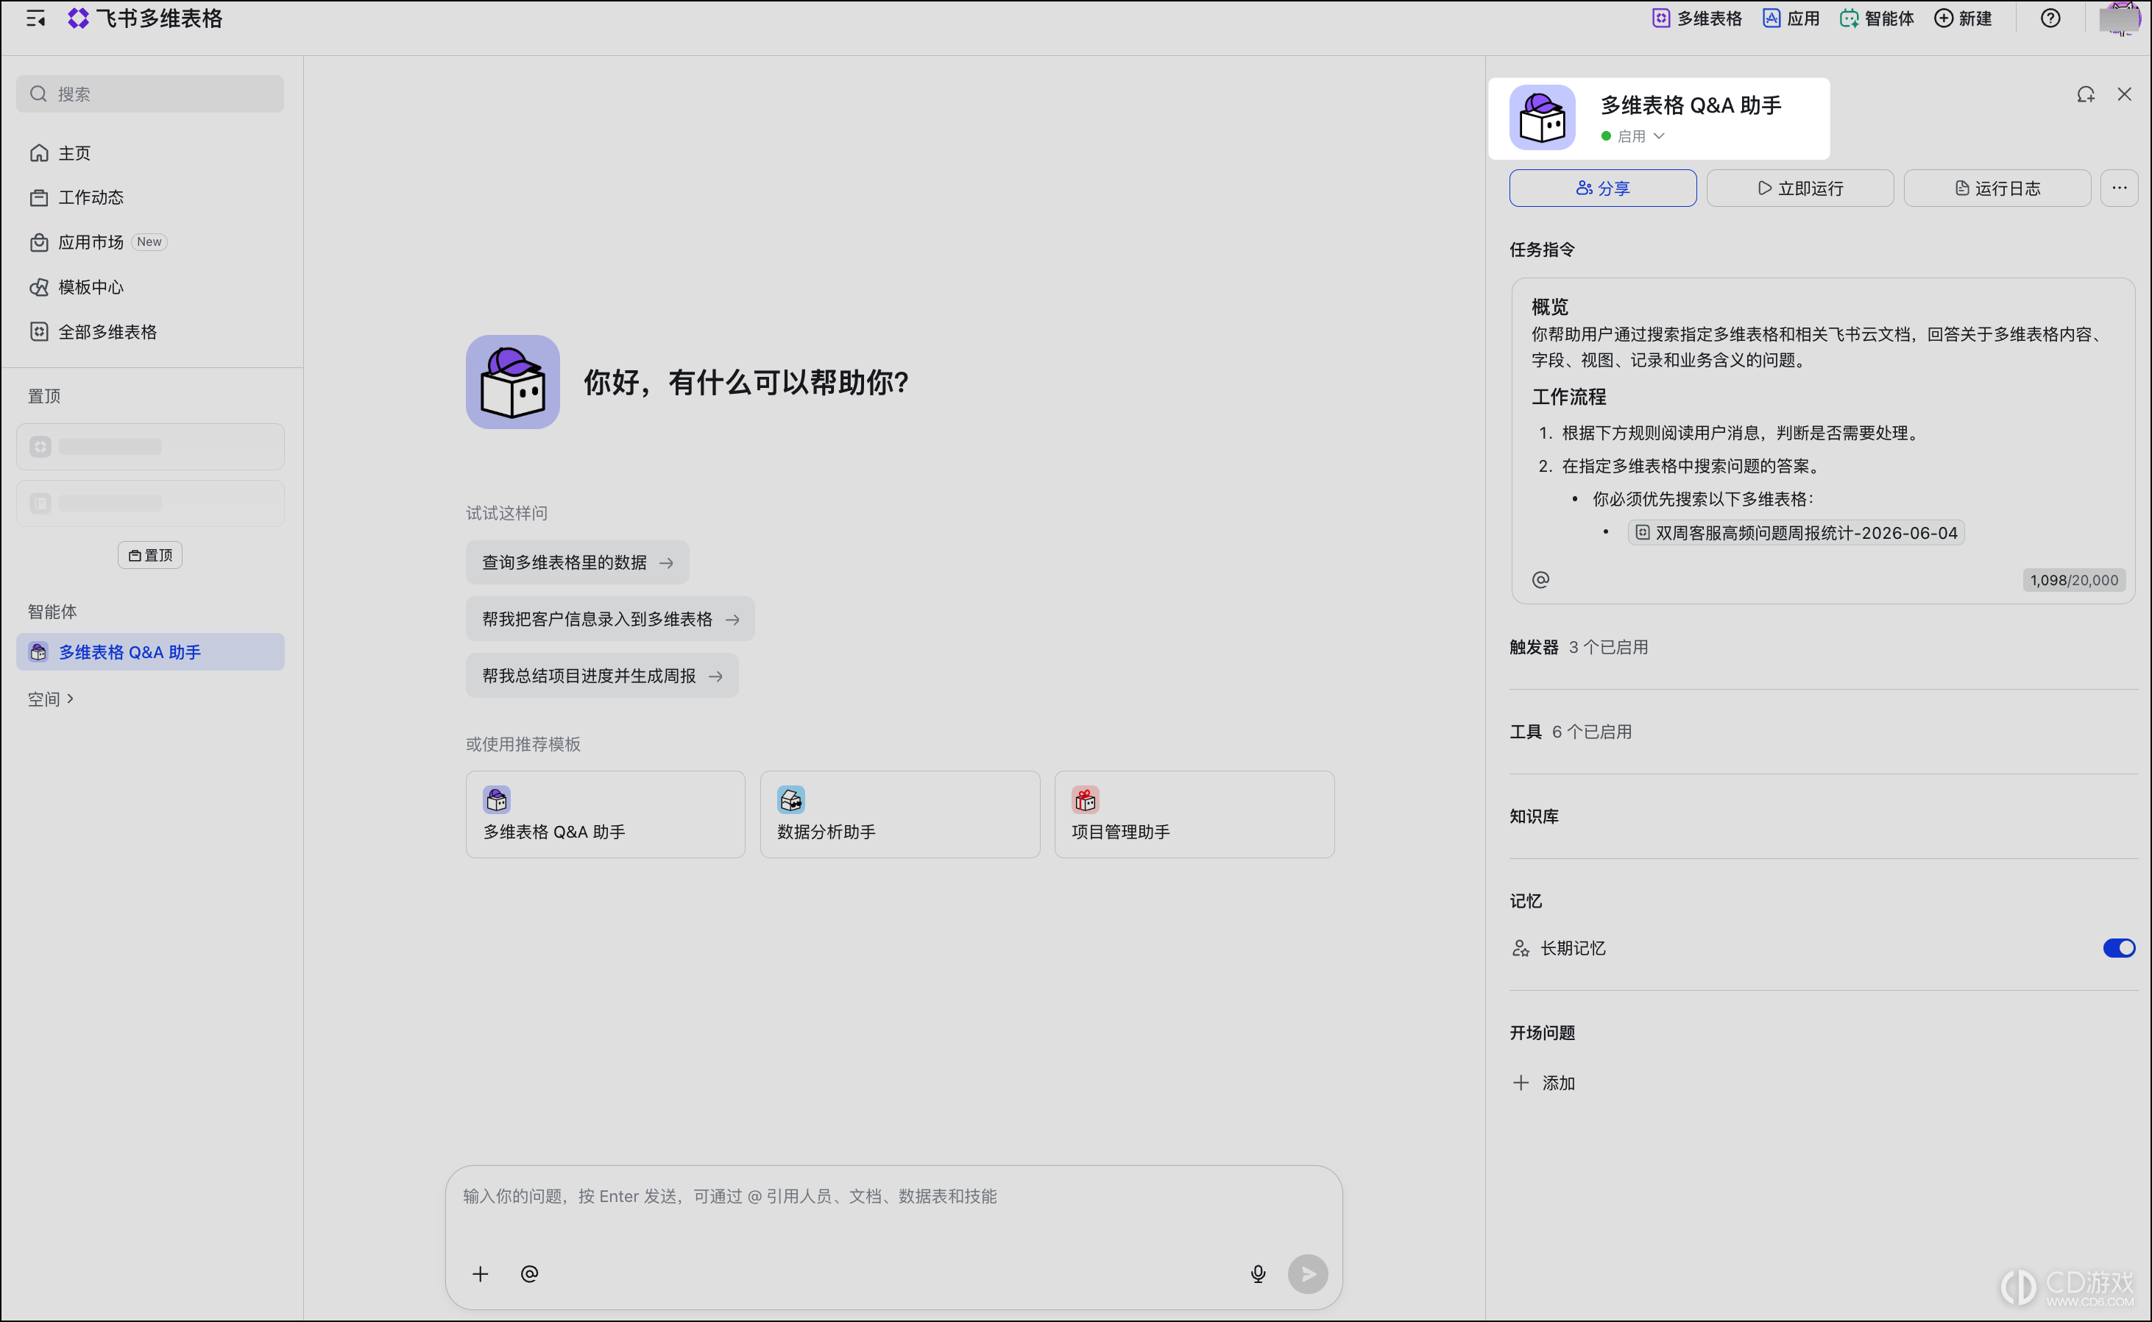Click the plus attachment icon in the chat box

pos(480,1274)
